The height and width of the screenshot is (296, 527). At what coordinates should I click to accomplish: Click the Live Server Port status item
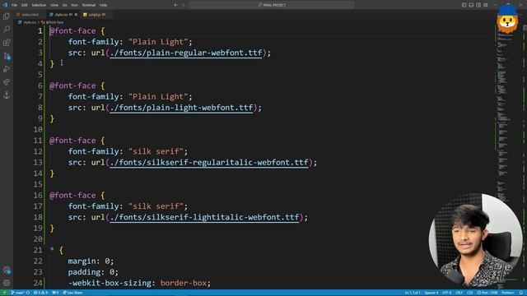pyautogui.click(x=487, y=293)
